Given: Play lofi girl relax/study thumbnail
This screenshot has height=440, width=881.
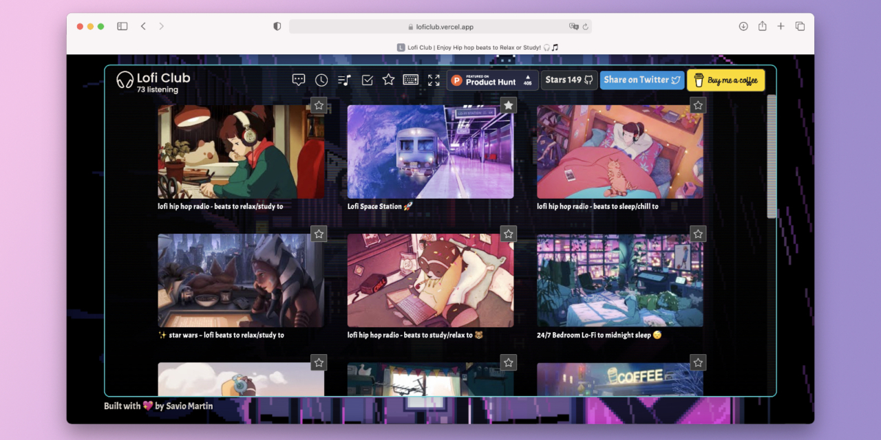Looking at the screenshot, I should point(241,152).
